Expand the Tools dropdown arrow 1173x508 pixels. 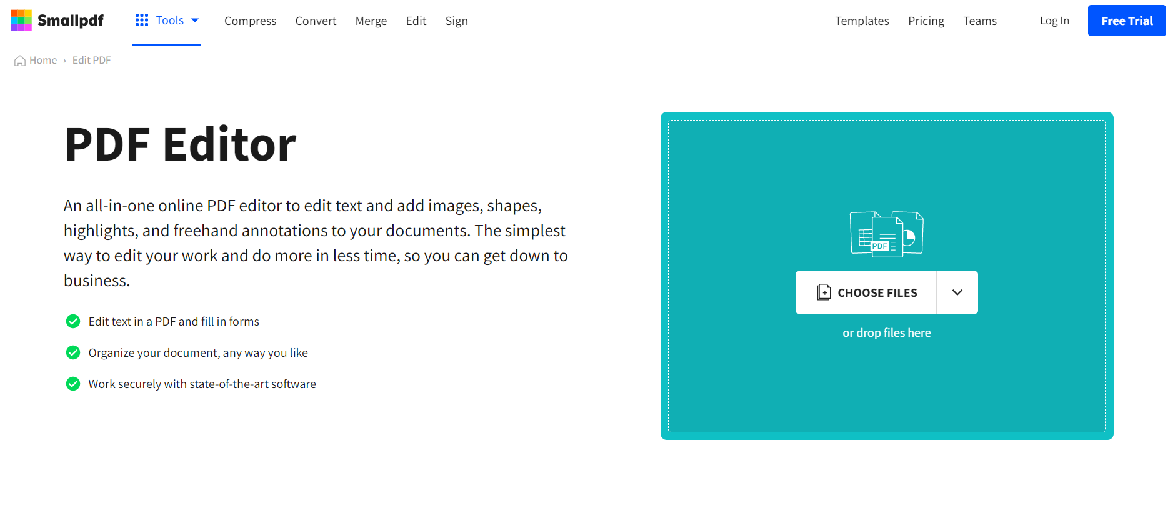(194, 20)
